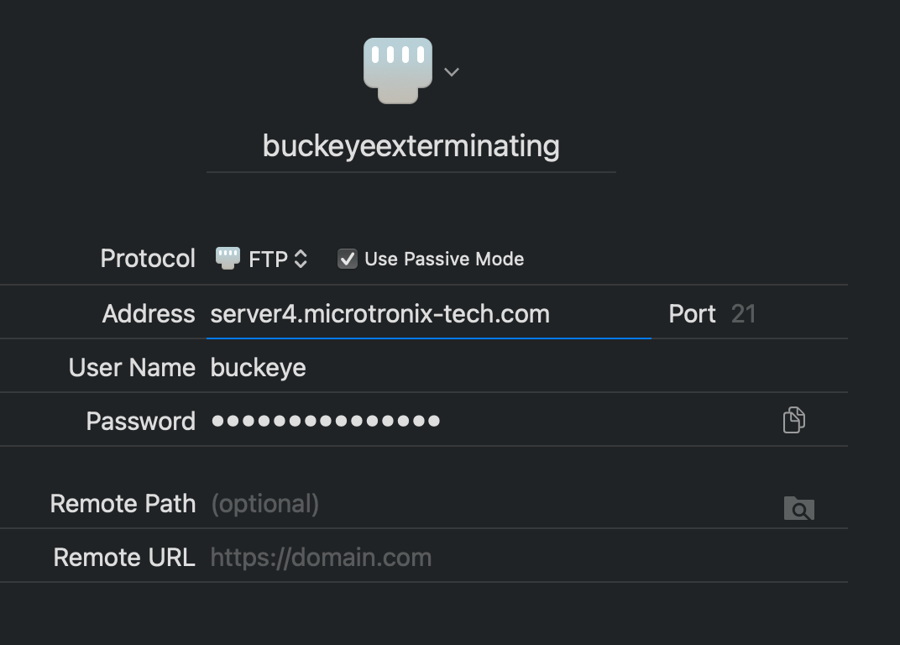900x645 pixels.
Task: Click the optional Remote Path field
Action: [x=487, y=504]
